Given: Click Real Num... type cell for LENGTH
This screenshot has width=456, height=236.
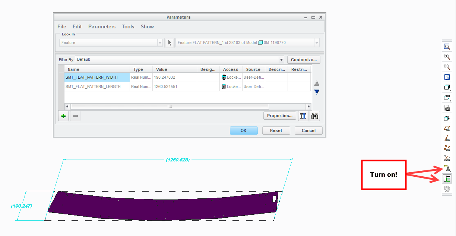Looking at the screenshot, I should 141,86.
